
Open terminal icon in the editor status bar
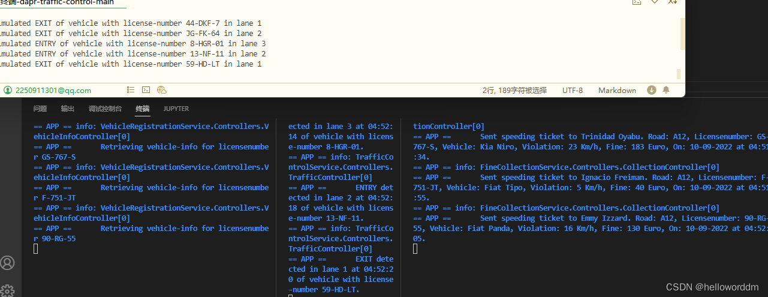(146, 90)
